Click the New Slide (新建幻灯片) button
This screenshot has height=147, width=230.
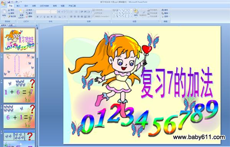click(21, 14)
